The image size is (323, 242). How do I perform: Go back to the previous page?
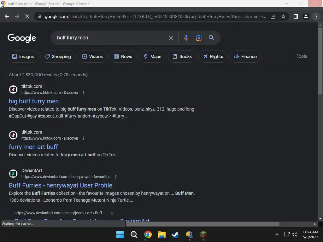[x=7, y=16]
